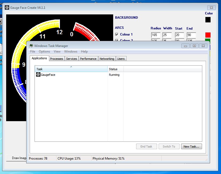Screen dimensions: 221x174
Task: Edit the Colour 1 Radius field 165
Action: pos(156,35)
